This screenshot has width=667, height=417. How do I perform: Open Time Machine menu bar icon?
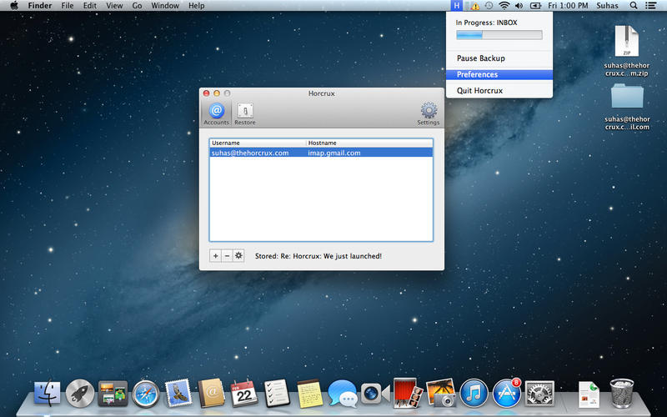pos(489,6)
